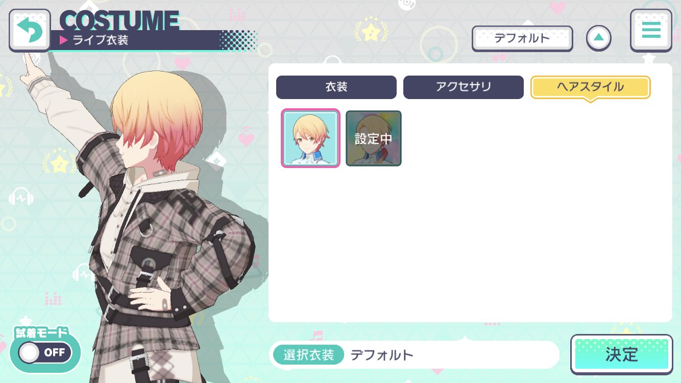Select the default short hairstyle thumbnail
Screen dimensions: 681x383
pyautogui.click(x=310, y=138)
